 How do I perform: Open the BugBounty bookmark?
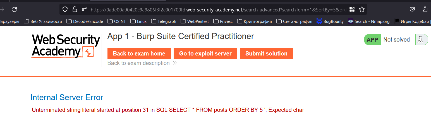[330, 21]
